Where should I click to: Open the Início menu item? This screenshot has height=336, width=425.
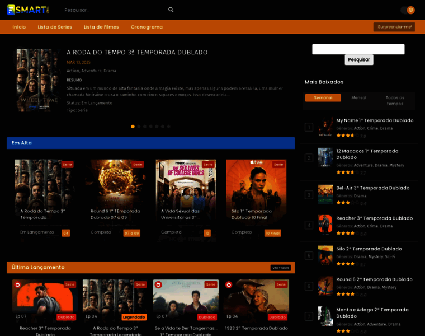point(19,27)
